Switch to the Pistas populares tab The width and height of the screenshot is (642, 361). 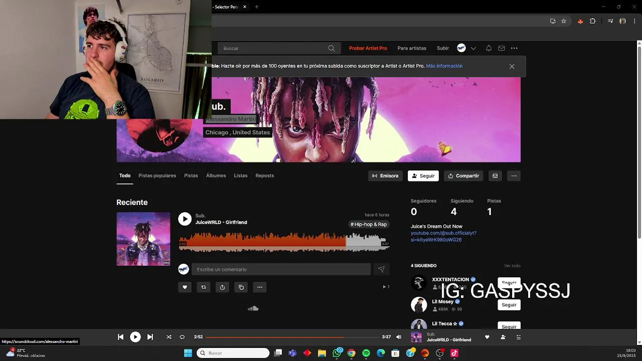pos(157,175)
